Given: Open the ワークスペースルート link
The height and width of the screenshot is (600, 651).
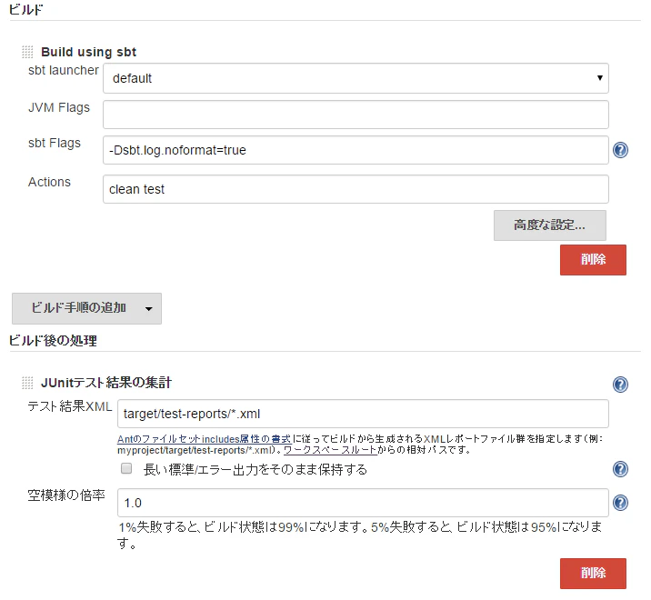Looking at the screenshot, I should point(330,450).
